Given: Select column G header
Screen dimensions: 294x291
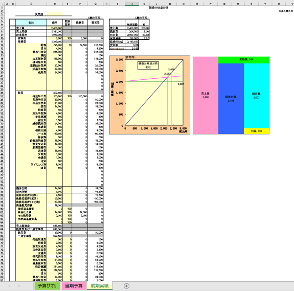Looking at the screenshot, I should (x=96, y=4).
